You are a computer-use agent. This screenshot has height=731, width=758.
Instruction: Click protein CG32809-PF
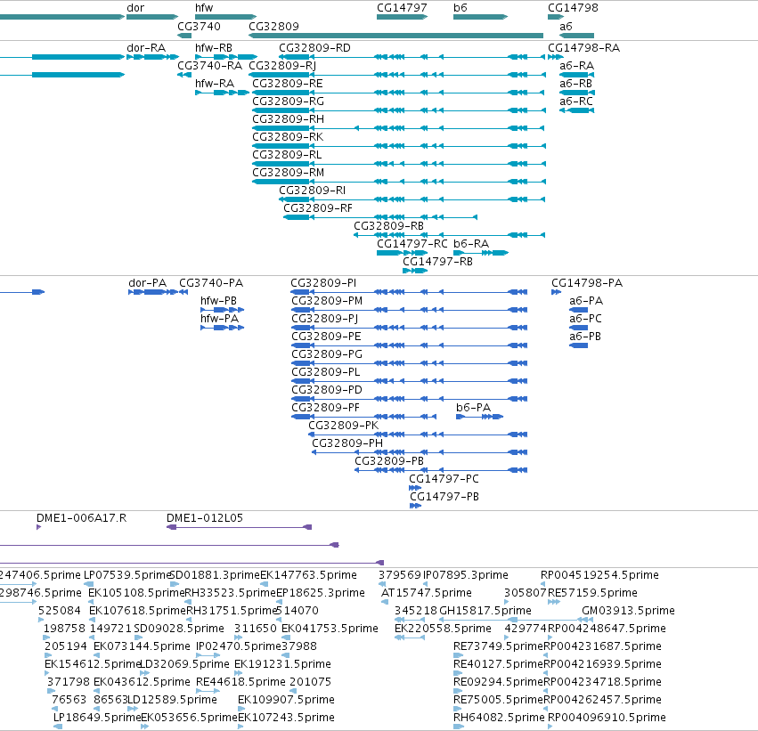pyautogui.click(x=325, y=409)
